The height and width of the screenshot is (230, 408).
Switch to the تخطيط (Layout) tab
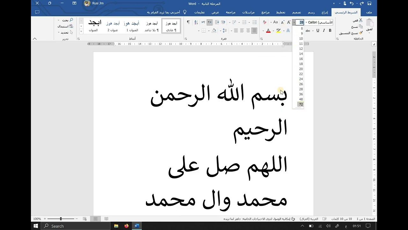click(280, 12)
